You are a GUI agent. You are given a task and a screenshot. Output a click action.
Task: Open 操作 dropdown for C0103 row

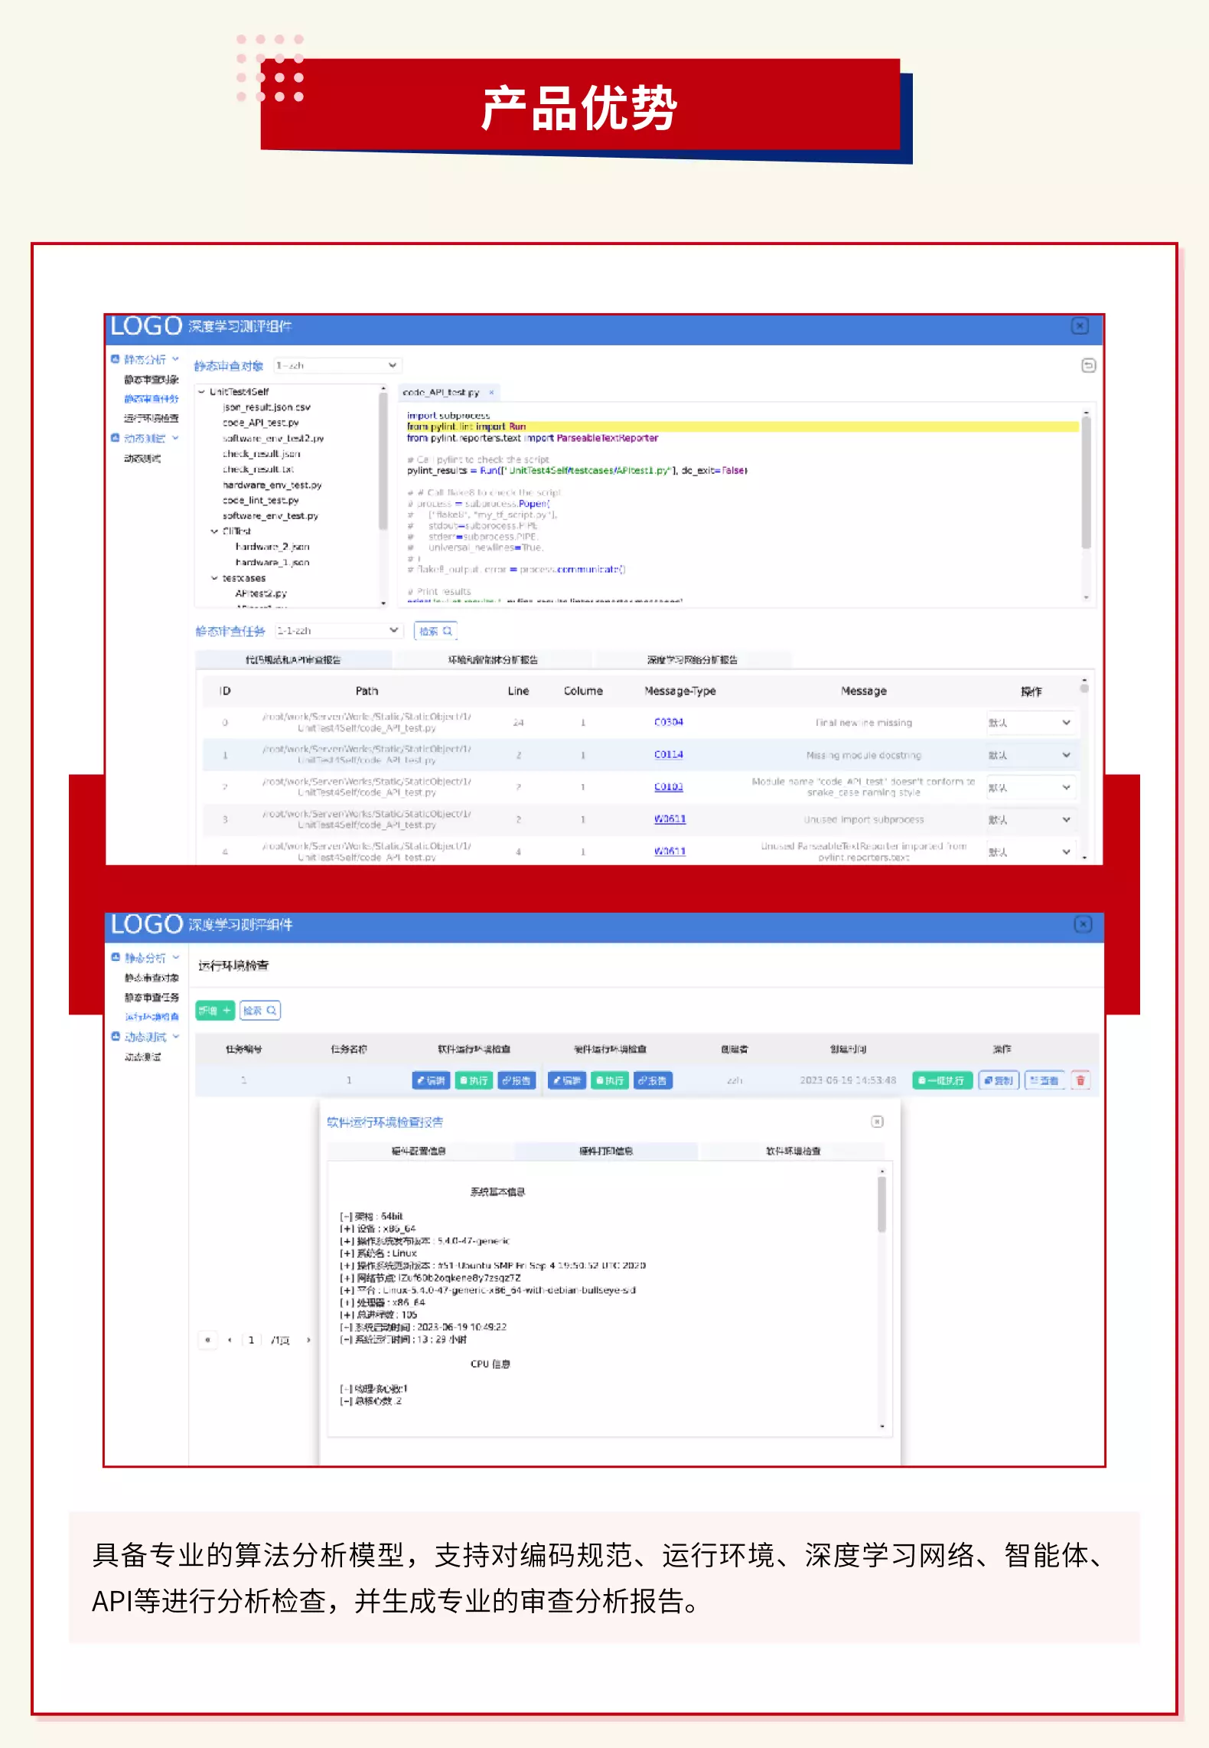(x=1031, y=787)
